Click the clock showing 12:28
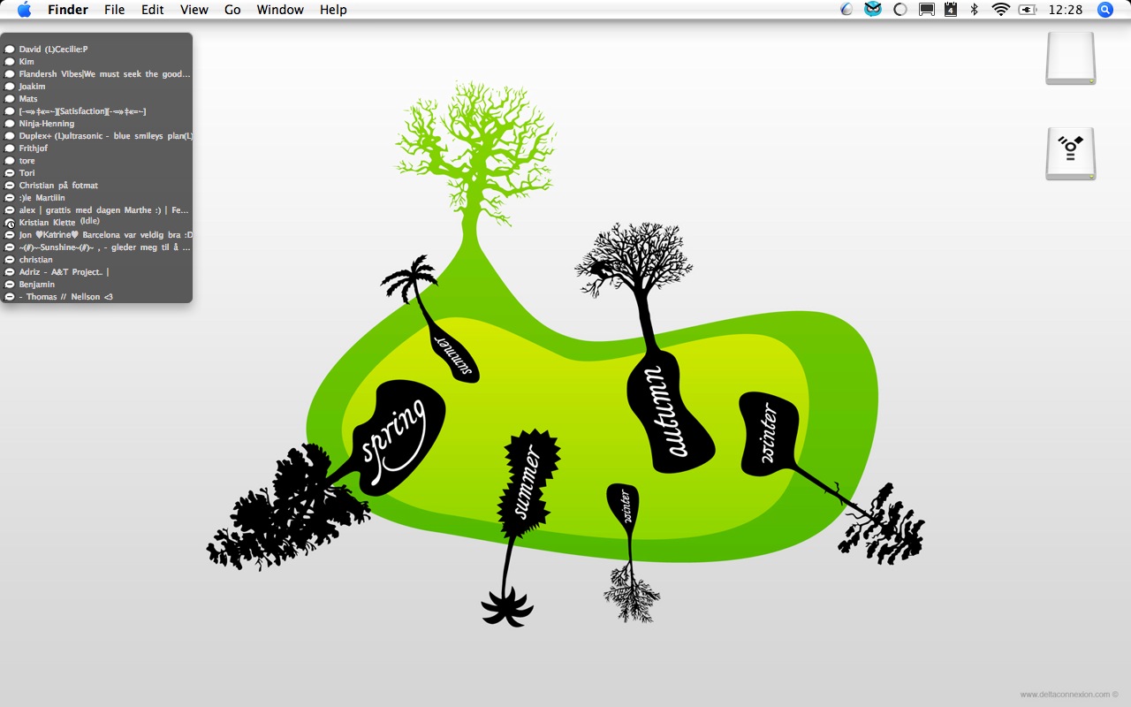Image resolution: width=1131 pixels, height=707 pixels. pyautogui.click(x=1065, y=10)
